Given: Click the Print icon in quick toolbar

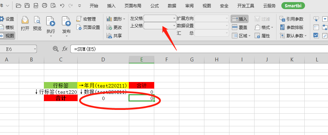Looking at the screenshot, I should [x=45, y=6].
